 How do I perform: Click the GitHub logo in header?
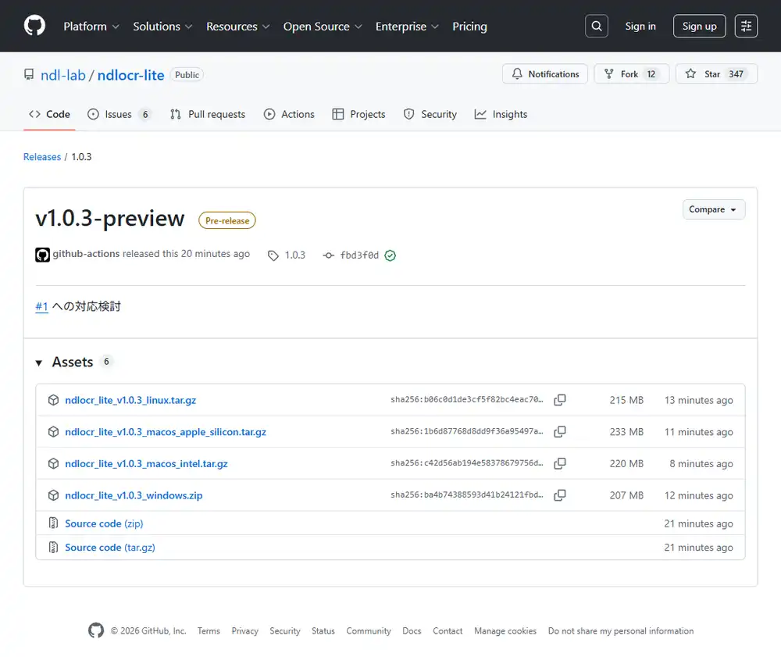pyautogui.click(x=34, y=26)
